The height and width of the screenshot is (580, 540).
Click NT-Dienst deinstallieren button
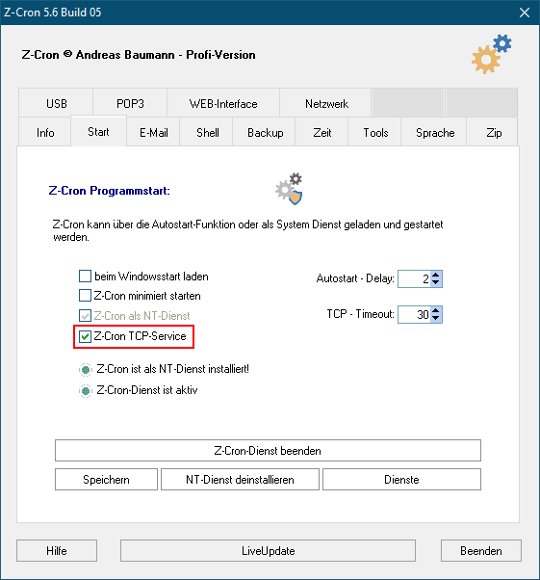(x=240, y=479)
